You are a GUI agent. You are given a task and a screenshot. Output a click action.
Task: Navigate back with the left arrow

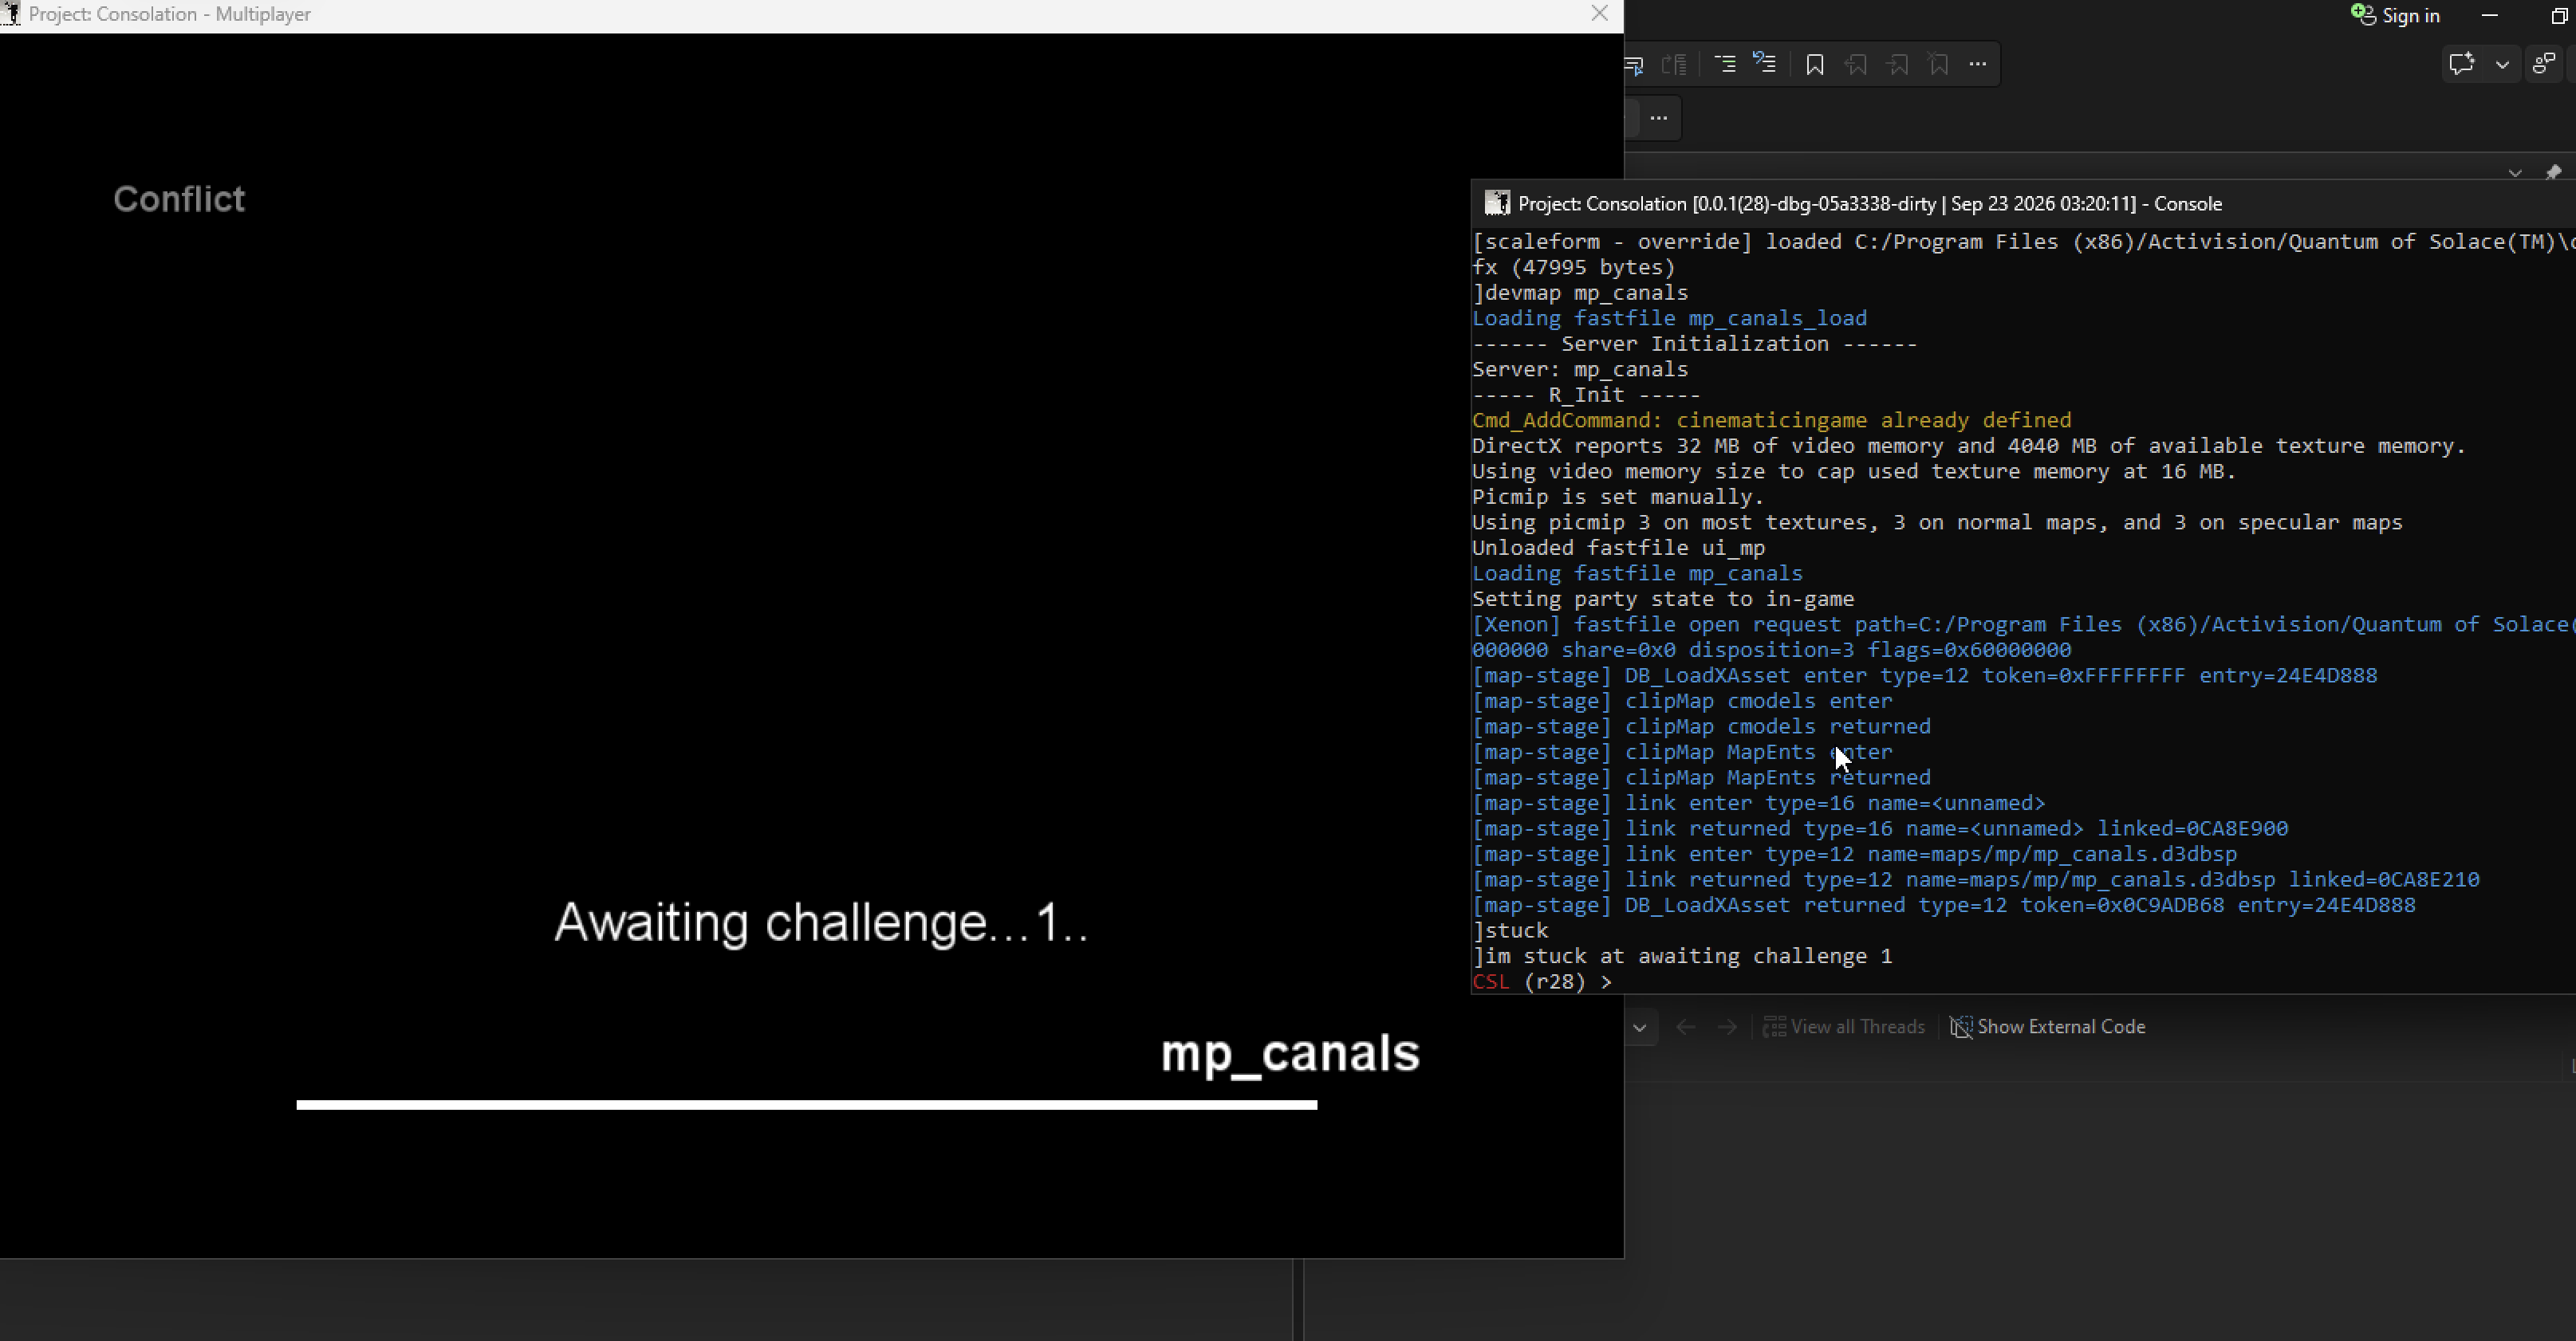[x=1685, y=1027]
